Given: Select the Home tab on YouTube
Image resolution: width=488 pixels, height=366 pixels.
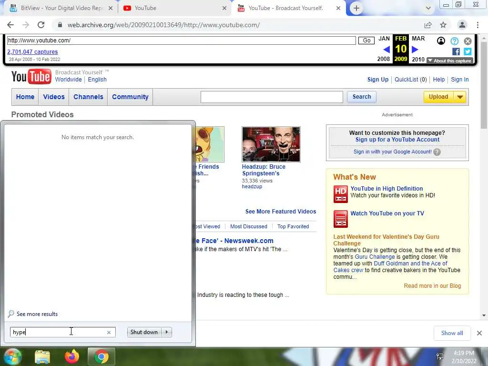Looking at the screenshot, I should click(x=25, y=97).
